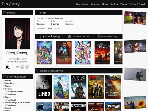Screen dimensions: 148x111
Task: Open the Steam profile icon
Action: click(27, 67)
